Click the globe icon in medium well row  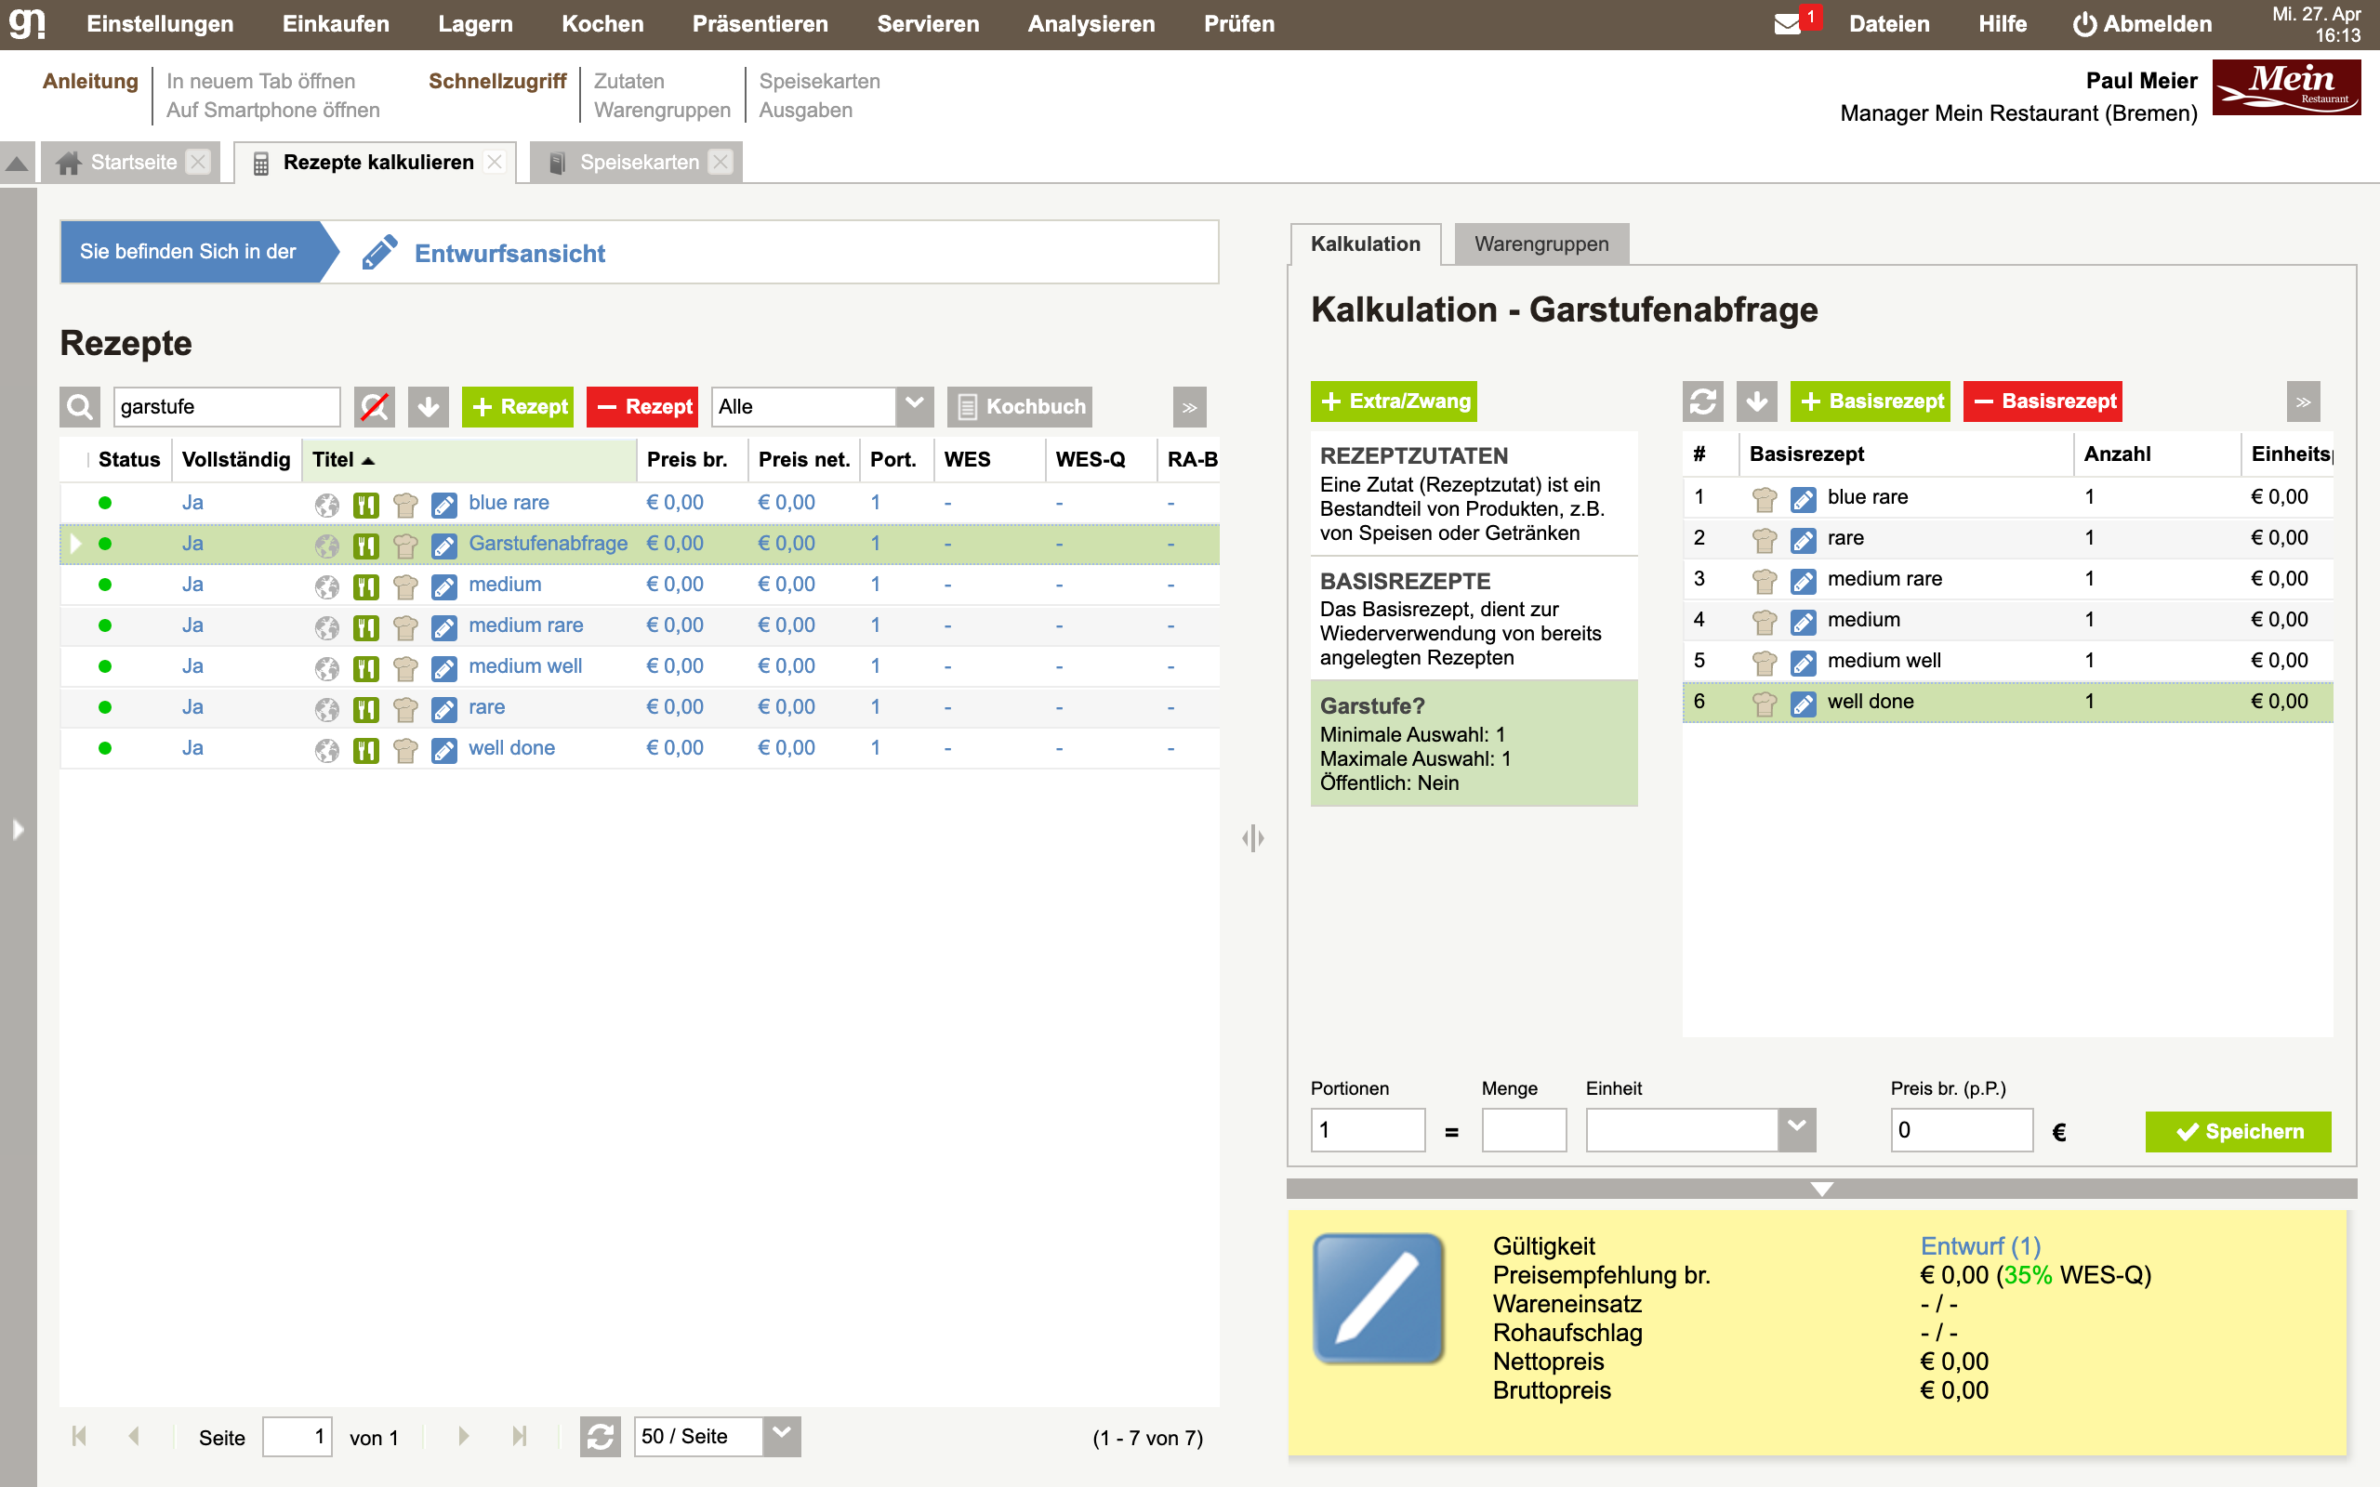(326, 668)
